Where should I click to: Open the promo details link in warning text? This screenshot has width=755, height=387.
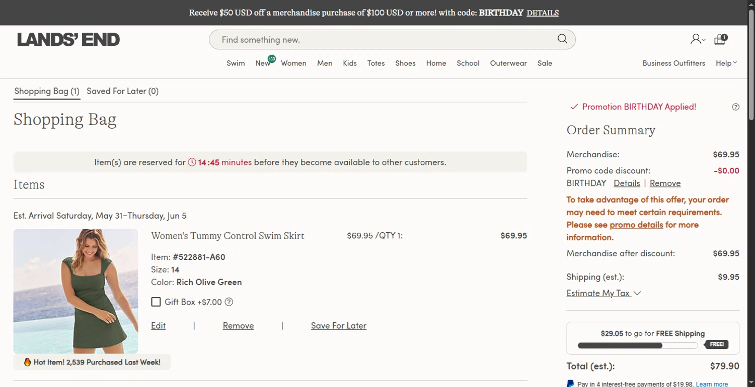[636, 225]
